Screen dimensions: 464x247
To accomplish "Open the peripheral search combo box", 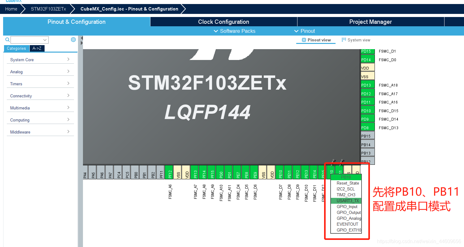I will (29, 40).
